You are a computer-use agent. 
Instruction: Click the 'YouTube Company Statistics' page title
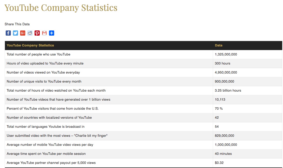click(x=61, y=8)
